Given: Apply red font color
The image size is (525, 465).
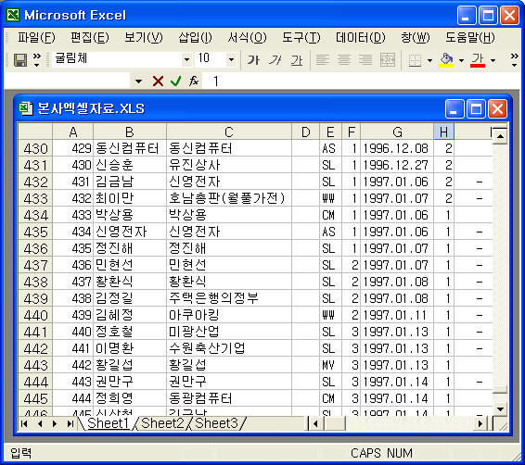Looking at the screenshot, I should pos(478,60).
